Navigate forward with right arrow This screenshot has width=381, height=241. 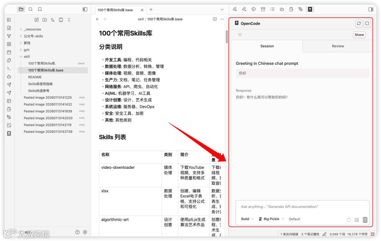[x=105, y=19]
